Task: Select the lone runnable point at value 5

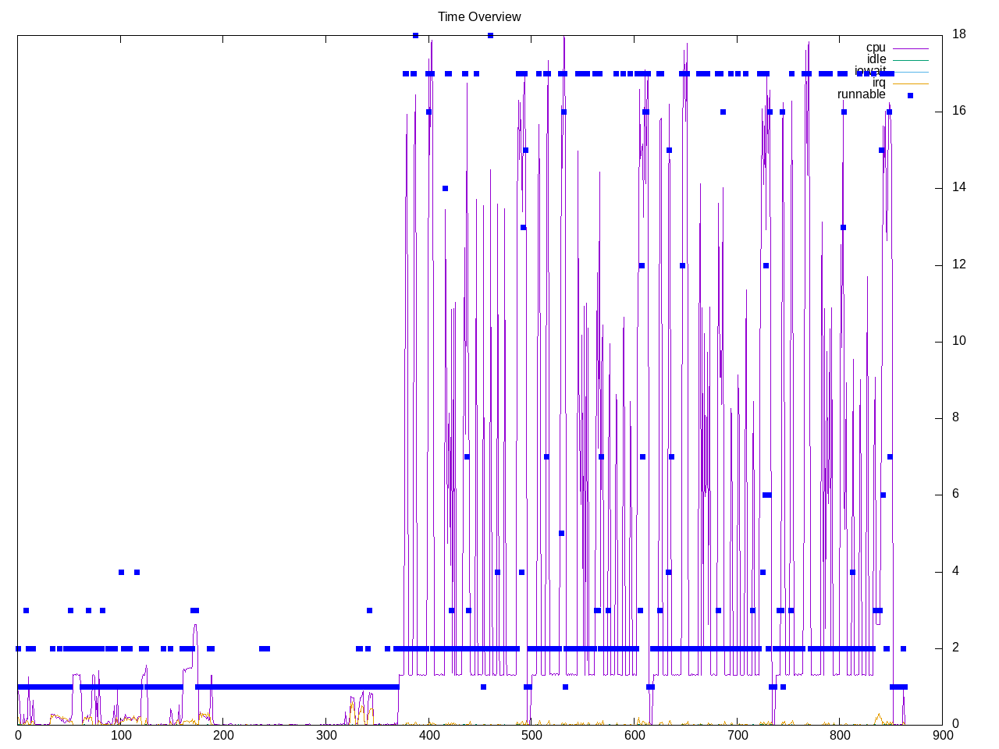Action: [x=561, y=534]
